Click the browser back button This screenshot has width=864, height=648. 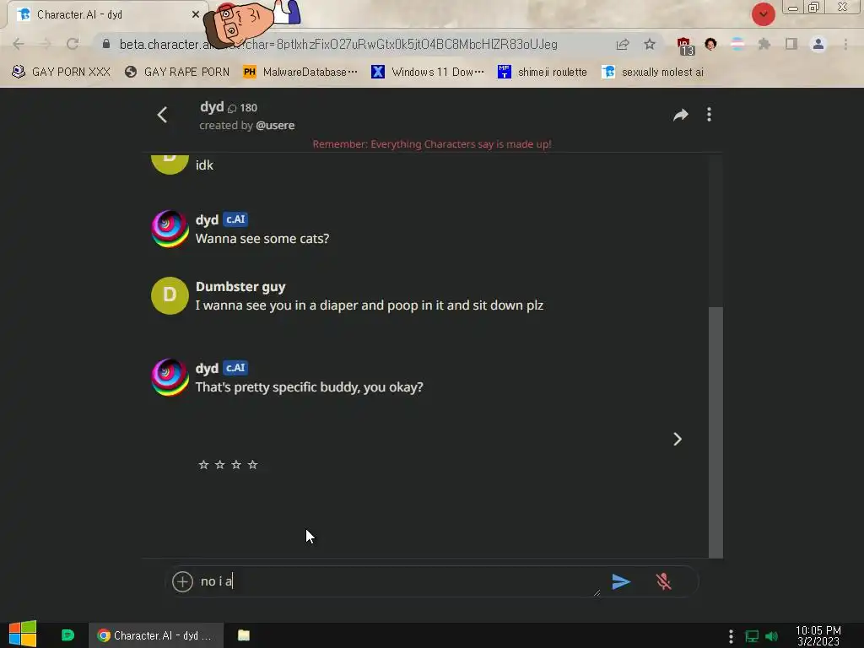coord(19,44)
